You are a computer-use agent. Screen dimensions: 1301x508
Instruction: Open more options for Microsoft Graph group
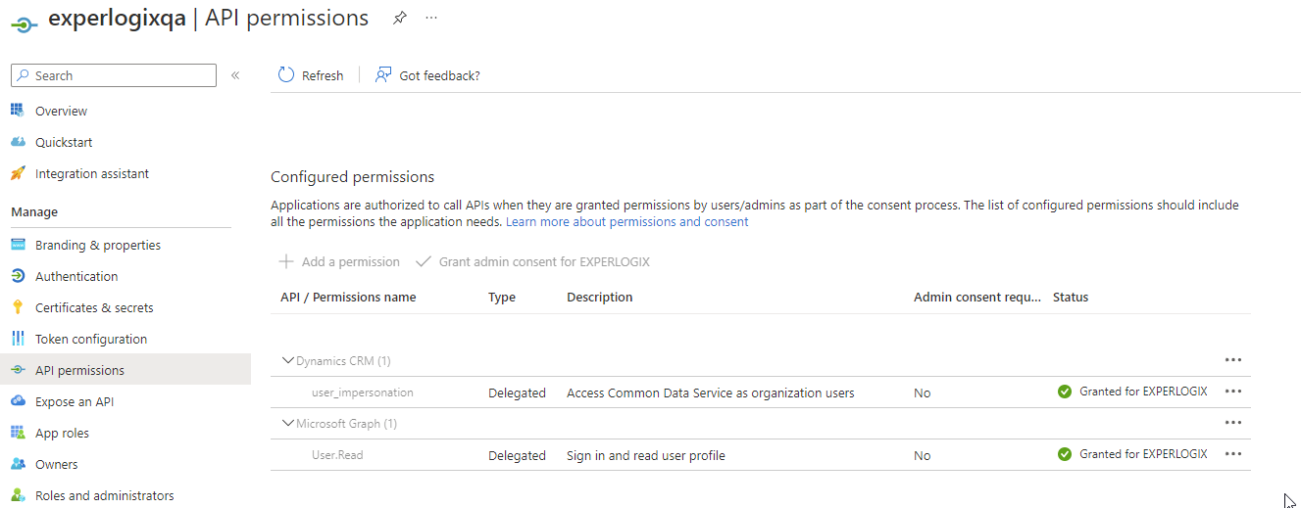pos(1233,423)
